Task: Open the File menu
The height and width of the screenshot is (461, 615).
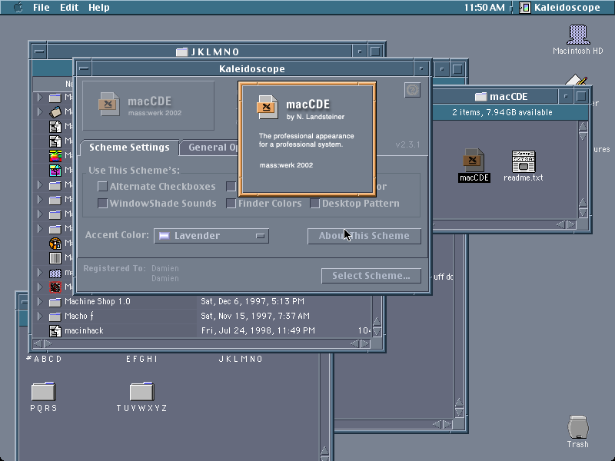Action: [42, 8]
